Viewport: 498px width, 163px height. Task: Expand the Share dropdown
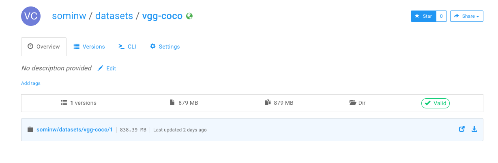pyautogui.click(x=466, y=16)
